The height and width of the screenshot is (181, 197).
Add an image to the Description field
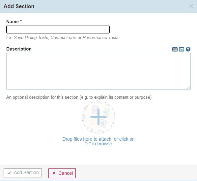(x=182, y=49)
